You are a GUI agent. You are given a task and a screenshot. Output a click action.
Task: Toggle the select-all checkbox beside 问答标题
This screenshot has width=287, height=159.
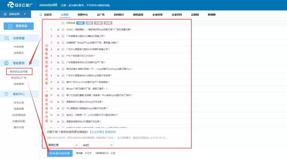pyautogui.click(x=63, y=23)
